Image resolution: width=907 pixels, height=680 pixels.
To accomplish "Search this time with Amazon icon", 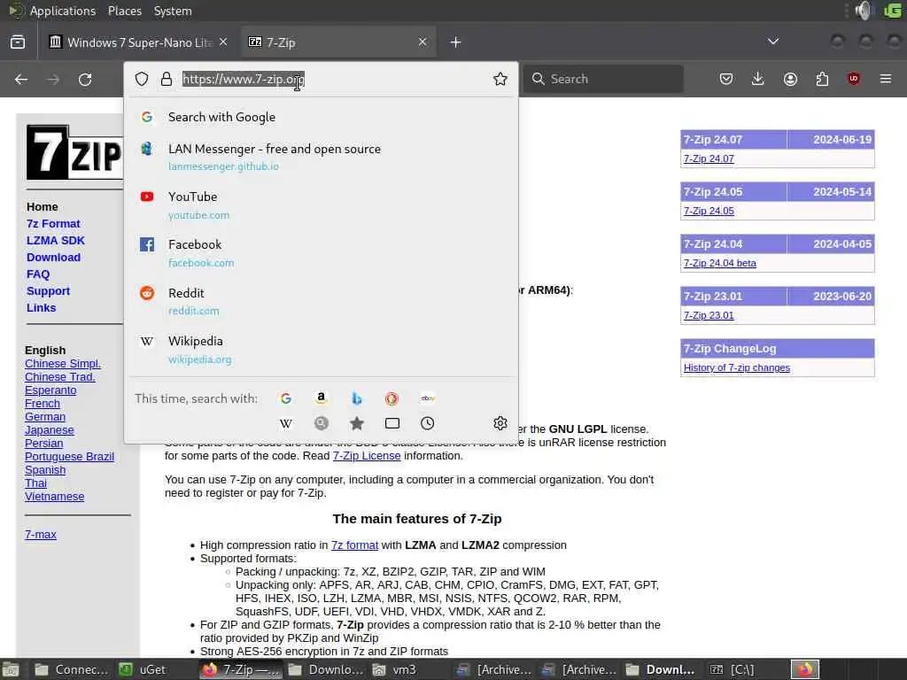I will 321,398.
